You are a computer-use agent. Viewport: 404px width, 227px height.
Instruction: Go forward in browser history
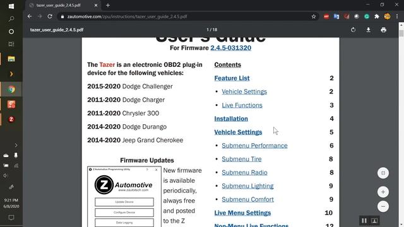[x=40, y=16]
